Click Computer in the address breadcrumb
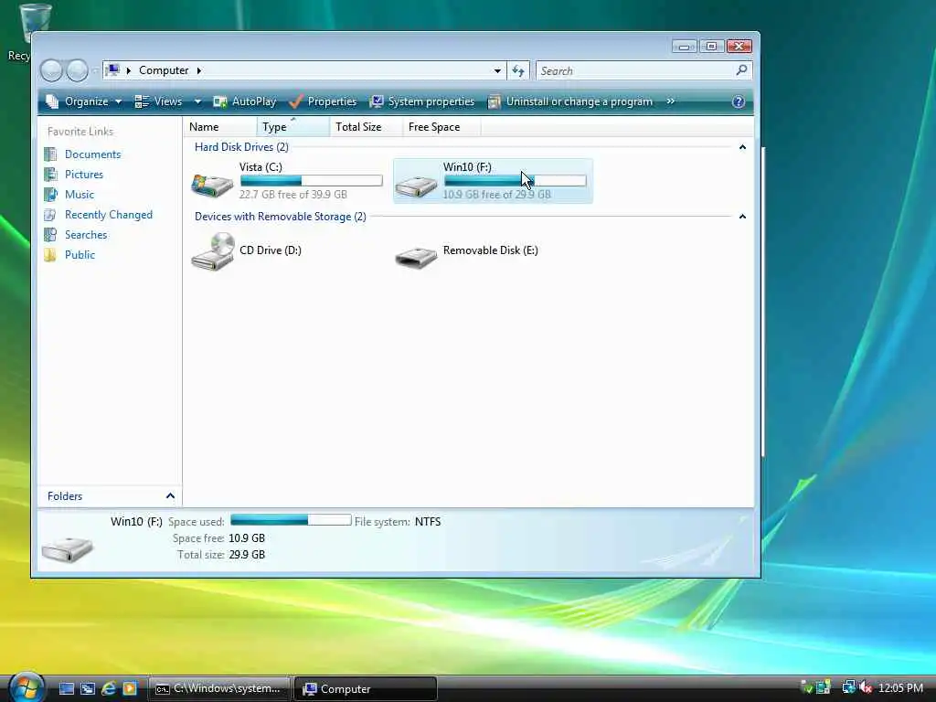This screenshot has width=936, height=702. [x=164, y=70]
